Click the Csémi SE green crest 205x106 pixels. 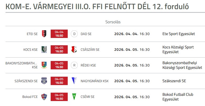74,97
